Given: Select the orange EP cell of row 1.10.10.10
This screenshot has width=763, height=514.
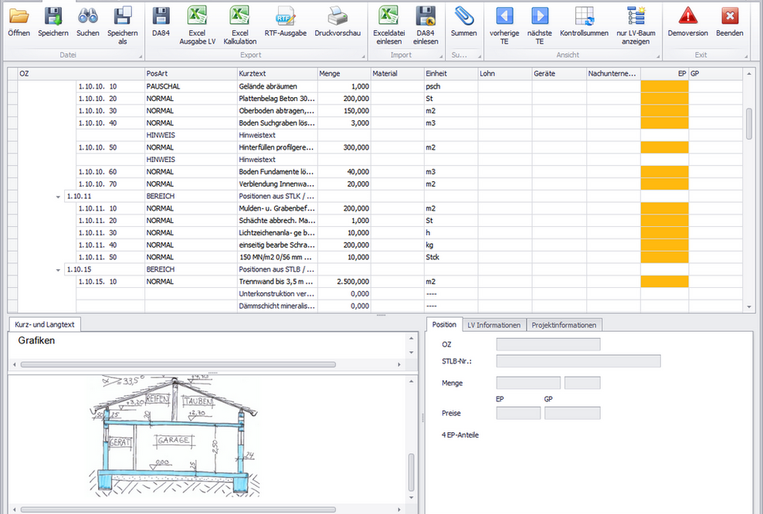Looking at the screenshot, I should pos(664,86).
